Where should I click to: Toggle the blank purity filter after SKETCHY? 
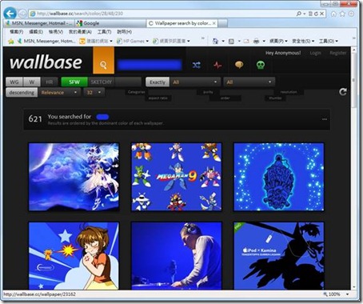click(128, 82)
